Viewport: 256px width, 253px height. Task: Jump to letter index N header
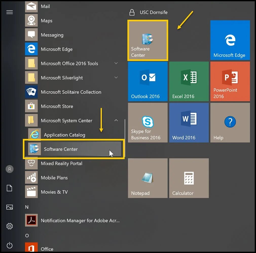(27, 207)
